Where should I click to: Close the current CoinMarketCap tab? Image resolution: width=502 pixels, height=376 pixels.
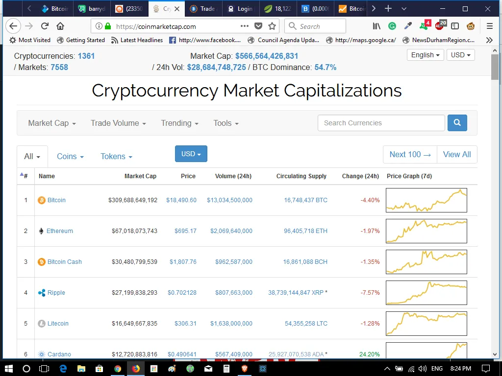tap(177, 9)
